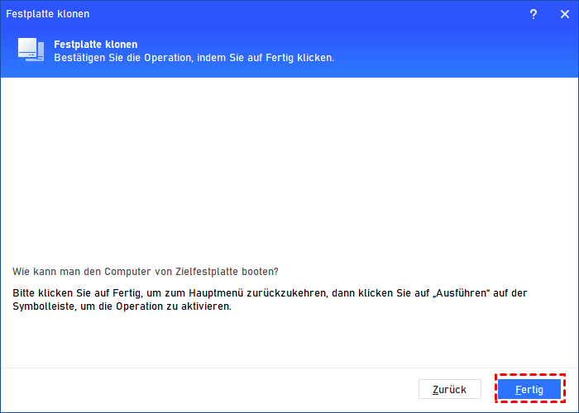Click the subtitle starting with Bestätigen Sie

pos(194,58)
